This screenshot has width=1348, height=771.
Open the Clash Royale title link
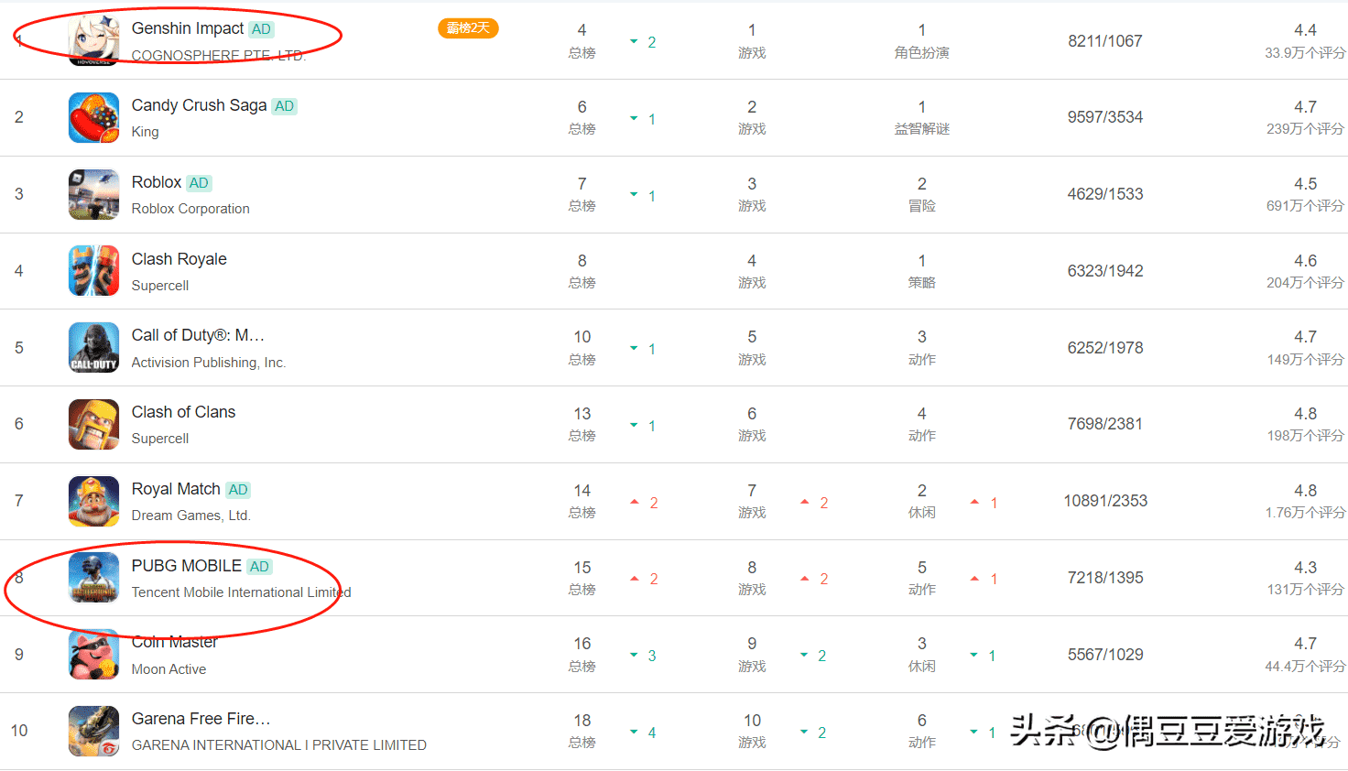[x=179, y=259]
